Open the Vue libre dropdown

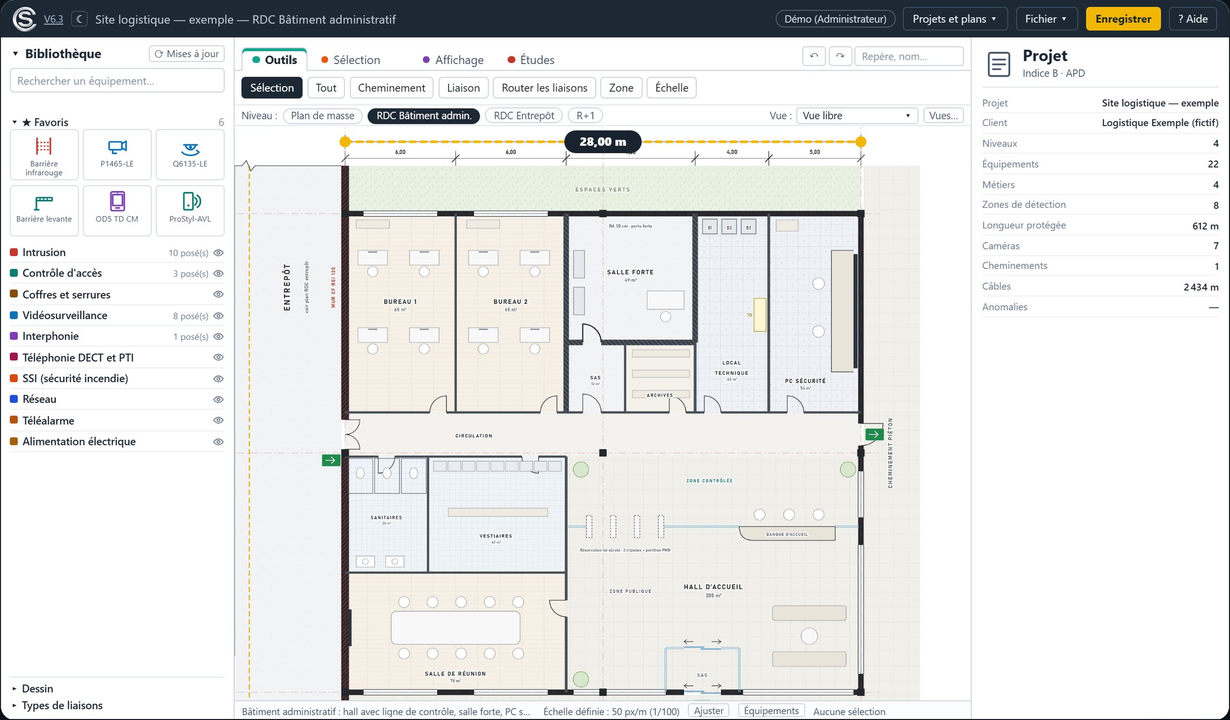click(856, 116)
